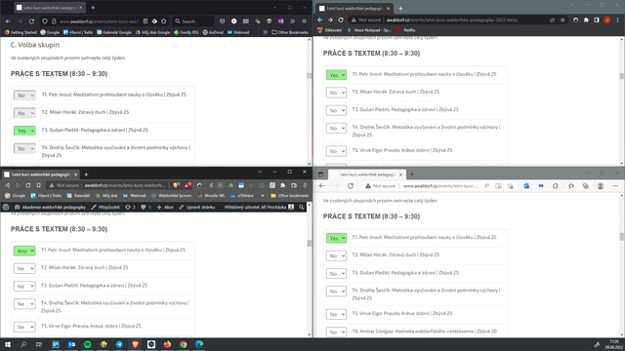The height and width of the screenshot is (351, 625).
Task: Select the Letní kurz tab in Chrome window
Action: [x=354, y=9]
